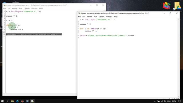
Task: Click 'summa = 0' in the (for).py window
Action: point(85,24)
